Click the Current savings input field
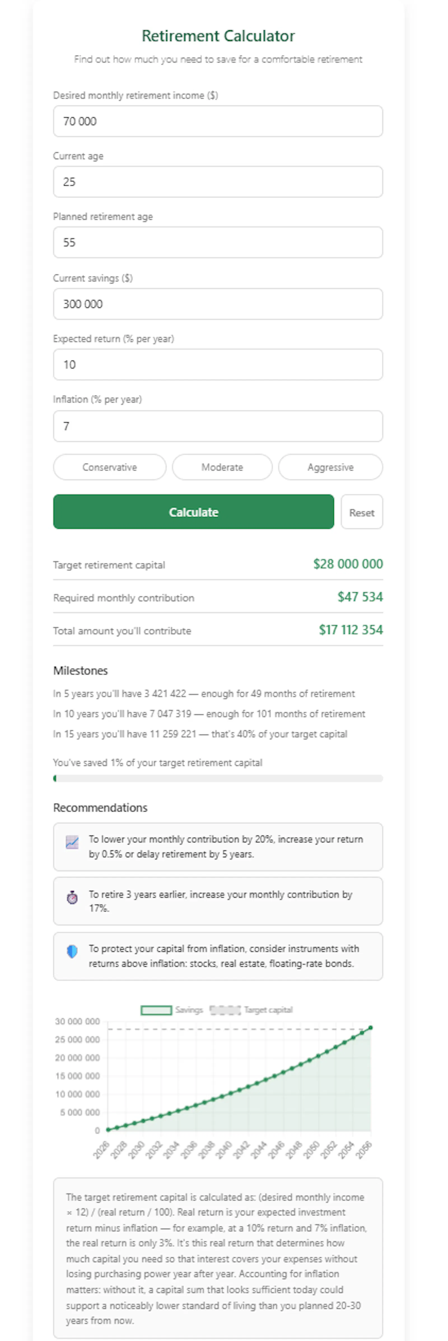Screen dimensions: 448x1341 coord(218,304)
